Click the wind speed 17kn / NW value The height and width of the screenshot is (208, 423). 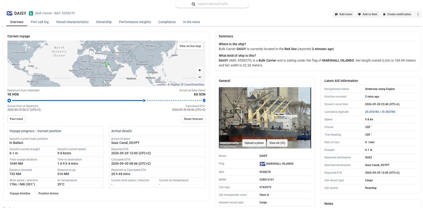click(22, 184)
